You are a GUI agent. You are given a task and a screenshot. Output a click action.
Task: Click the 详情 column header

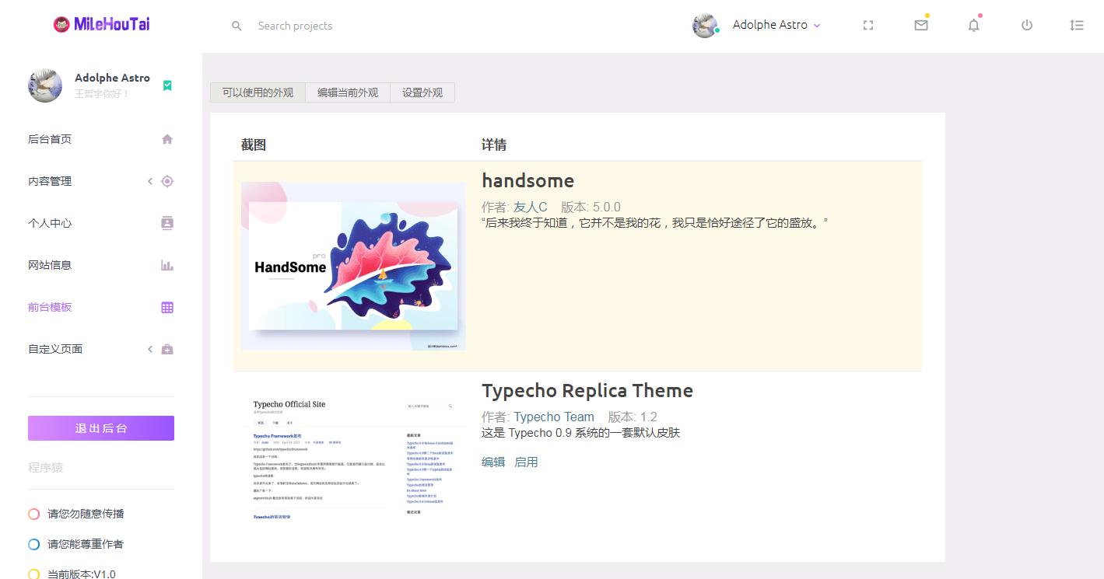click(494, 145)
